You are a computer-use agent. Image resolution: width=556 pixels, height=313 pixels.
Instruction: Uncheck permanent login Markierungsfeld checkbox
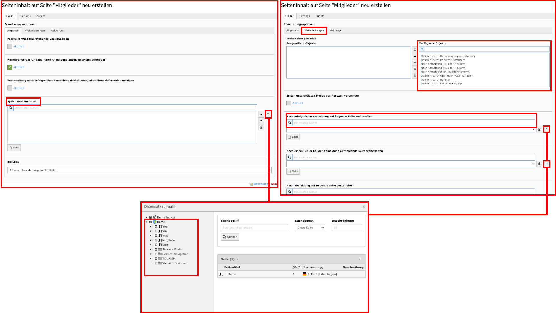[10, 67]
